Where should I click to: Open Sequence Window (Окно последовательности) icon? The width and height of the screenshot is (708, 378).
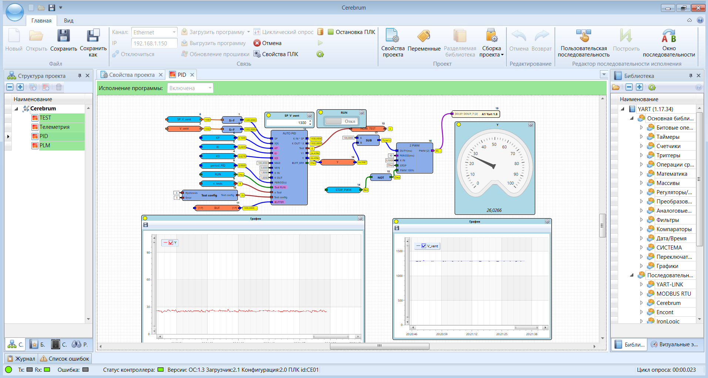tap(668, 36)
